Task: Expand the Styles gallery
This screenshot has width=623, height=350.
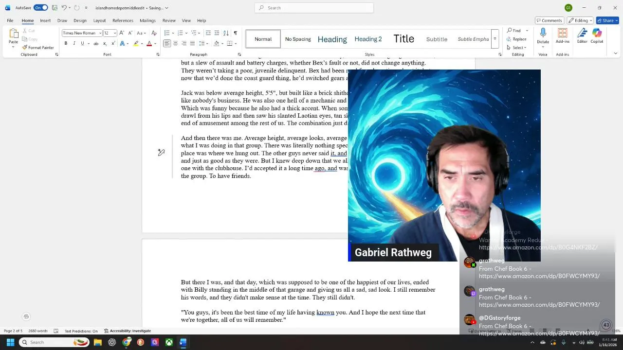Action: (495, 39)
